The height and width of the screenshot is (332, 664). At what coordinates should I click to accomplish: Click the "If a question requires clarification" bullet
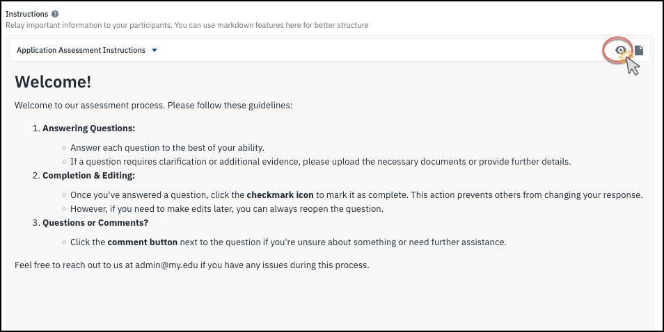(x=320, y=162)
